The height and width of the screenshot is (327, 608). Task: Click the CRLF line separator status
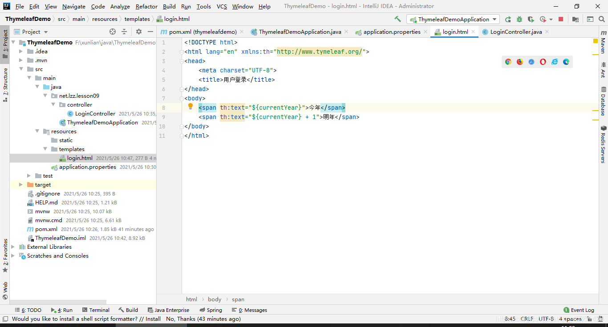coord(527,319)
